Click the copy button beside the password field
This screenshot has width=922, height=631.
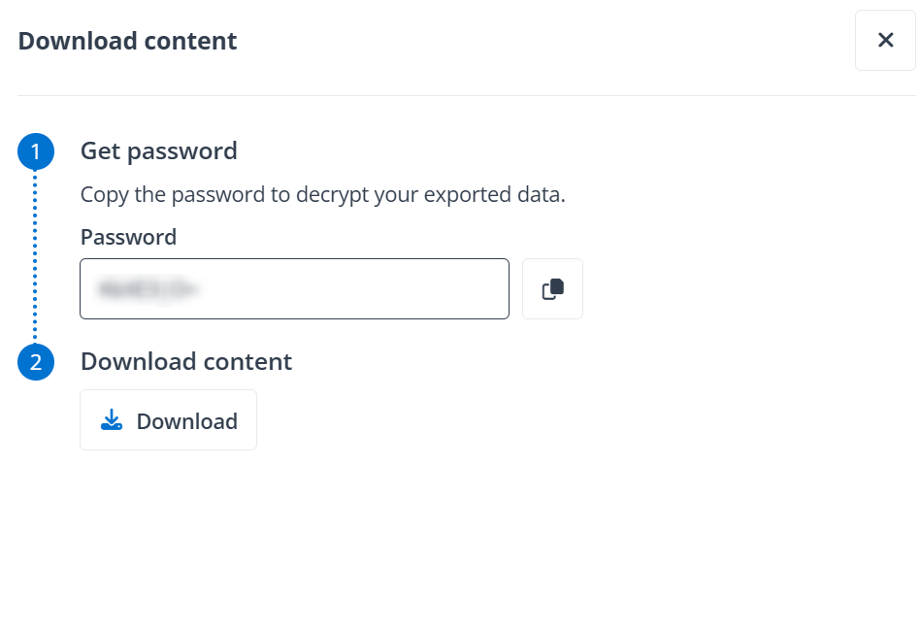(552, 288)
